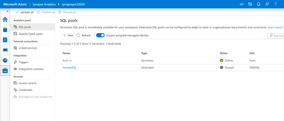284x121 pixels.
Task: Toggle System assigned managed identity switch
Action: [x=100, y=35]
